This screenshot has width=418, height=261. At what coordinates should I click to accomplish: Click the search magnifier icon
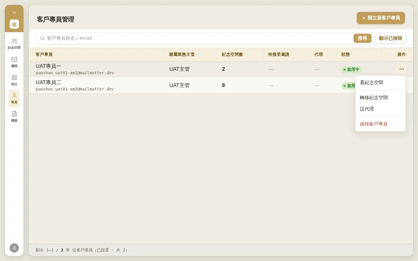pos(42,38)
